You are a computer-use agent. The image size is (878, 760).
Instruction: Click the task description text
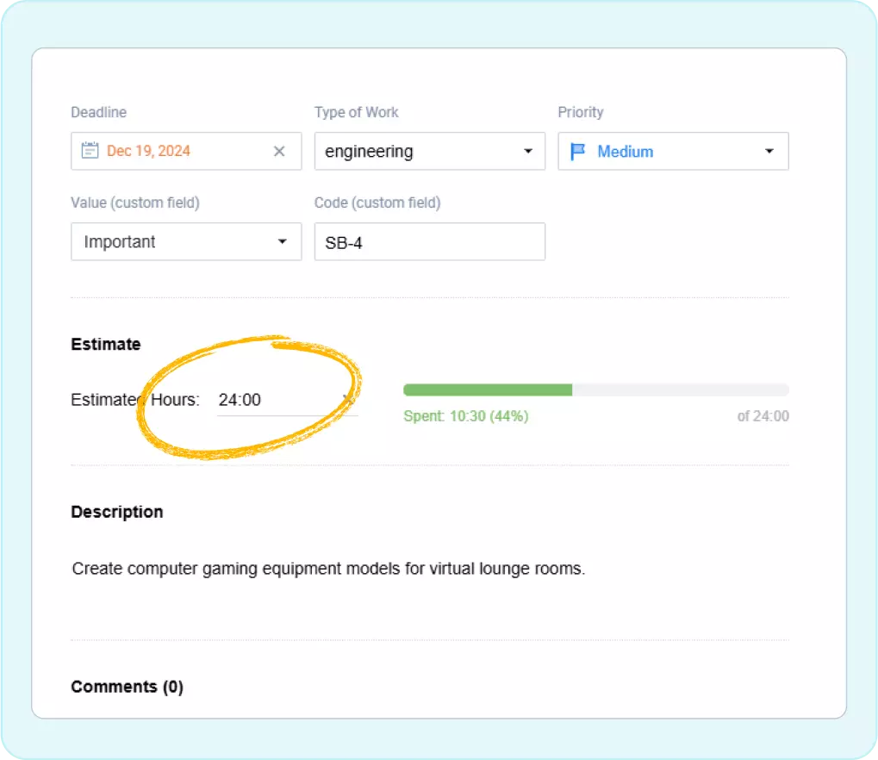click(x=327, y=569)
